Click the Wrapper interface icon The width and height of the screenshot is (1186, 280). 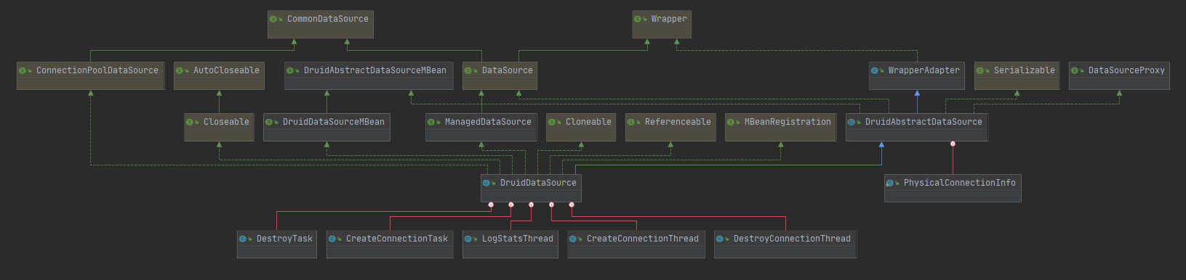click(638, 19)
